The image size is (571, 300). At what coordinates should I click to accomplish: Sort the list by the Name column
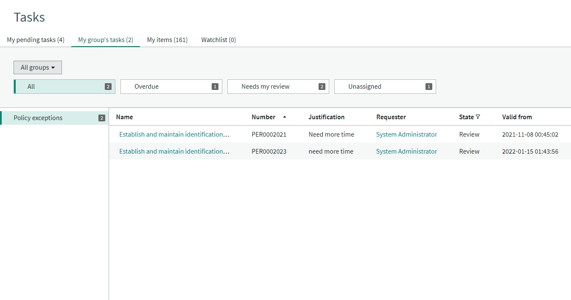(124, 117)
